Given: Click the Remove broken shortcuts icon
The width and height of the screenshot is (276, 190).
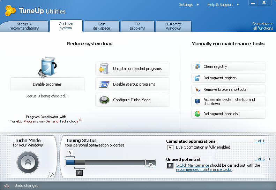Looking at the screenshot, I should click(x=197, y=89).
